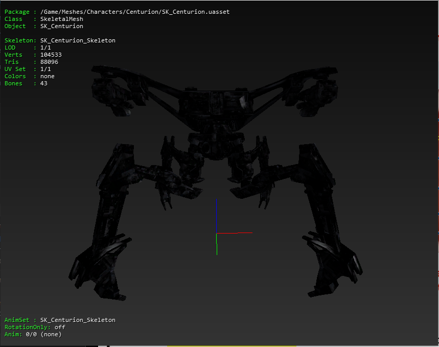Select the package path /Game/Meshes/Characters/Centurion/SK_Centurion.uasset

click(135, 12)
